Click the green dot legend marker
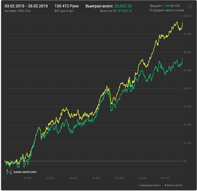The height and width of the screenshot is (191, 197). click(x=140, y=185)
